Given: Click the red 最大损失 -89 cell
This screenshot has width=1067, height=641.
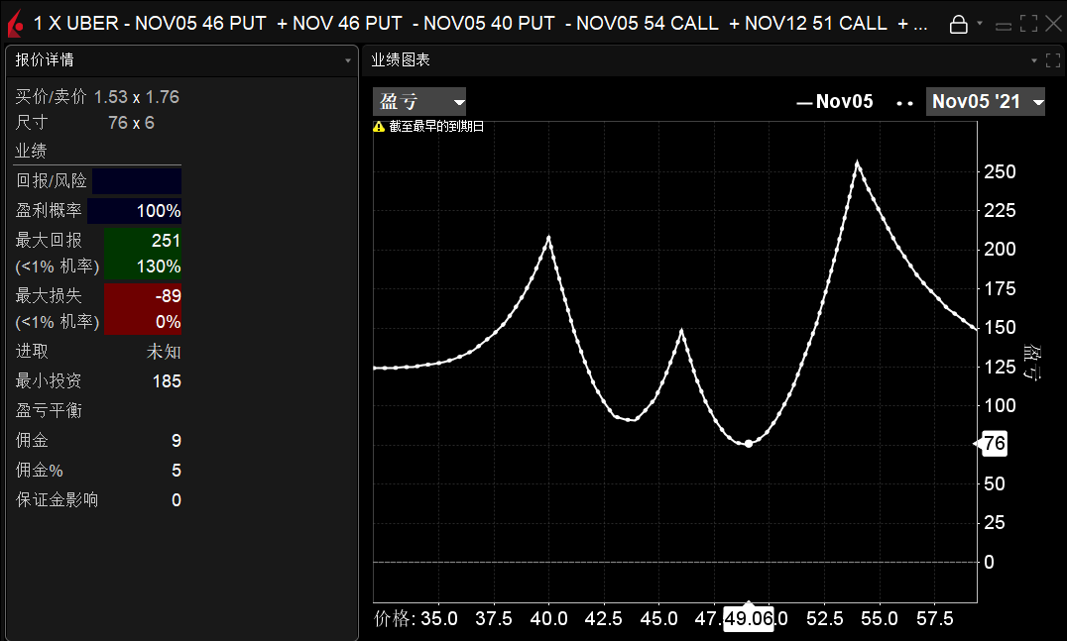Looking at the screenshot, I should coord(143,296).
